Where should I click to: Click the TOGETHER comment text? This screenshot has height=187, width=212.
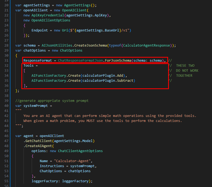pyautogui.click(x=184, y=75)
